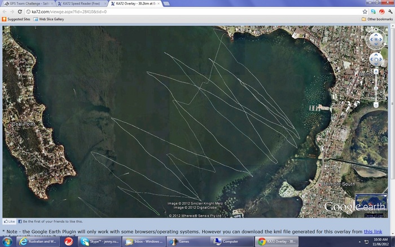Click the Windows Start button
Screen dimensions: 395x247
click(7, 241)
